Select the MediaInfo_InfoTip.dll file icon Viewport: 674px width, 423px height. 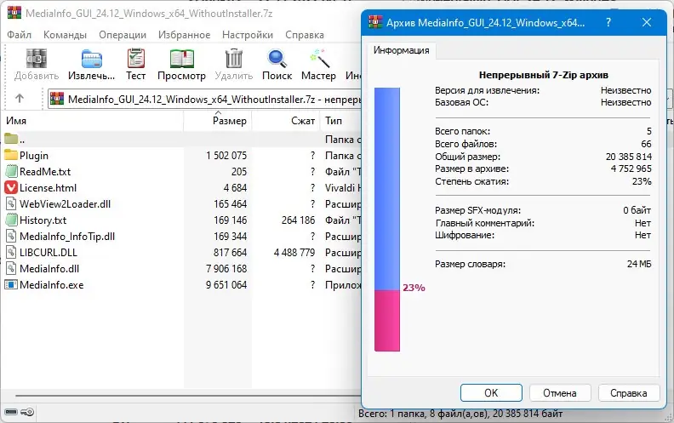coord(11,236)
